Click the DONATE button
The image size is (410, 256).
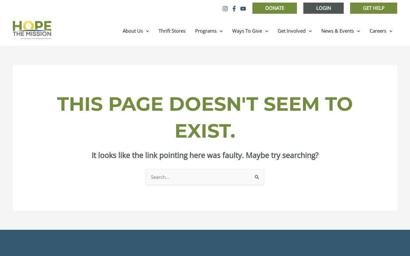coord(275,8)
